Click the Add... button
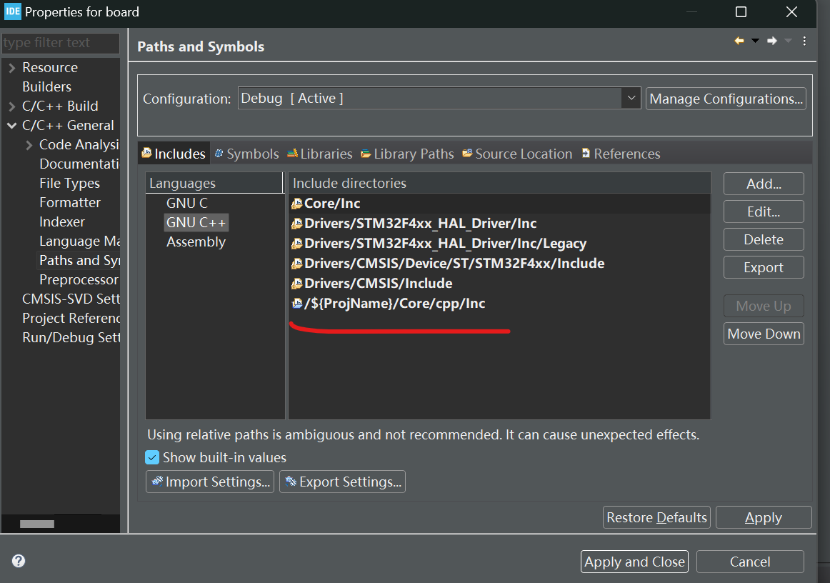Image resolution: width=830 pixels, height=583 pixels. 764,184
